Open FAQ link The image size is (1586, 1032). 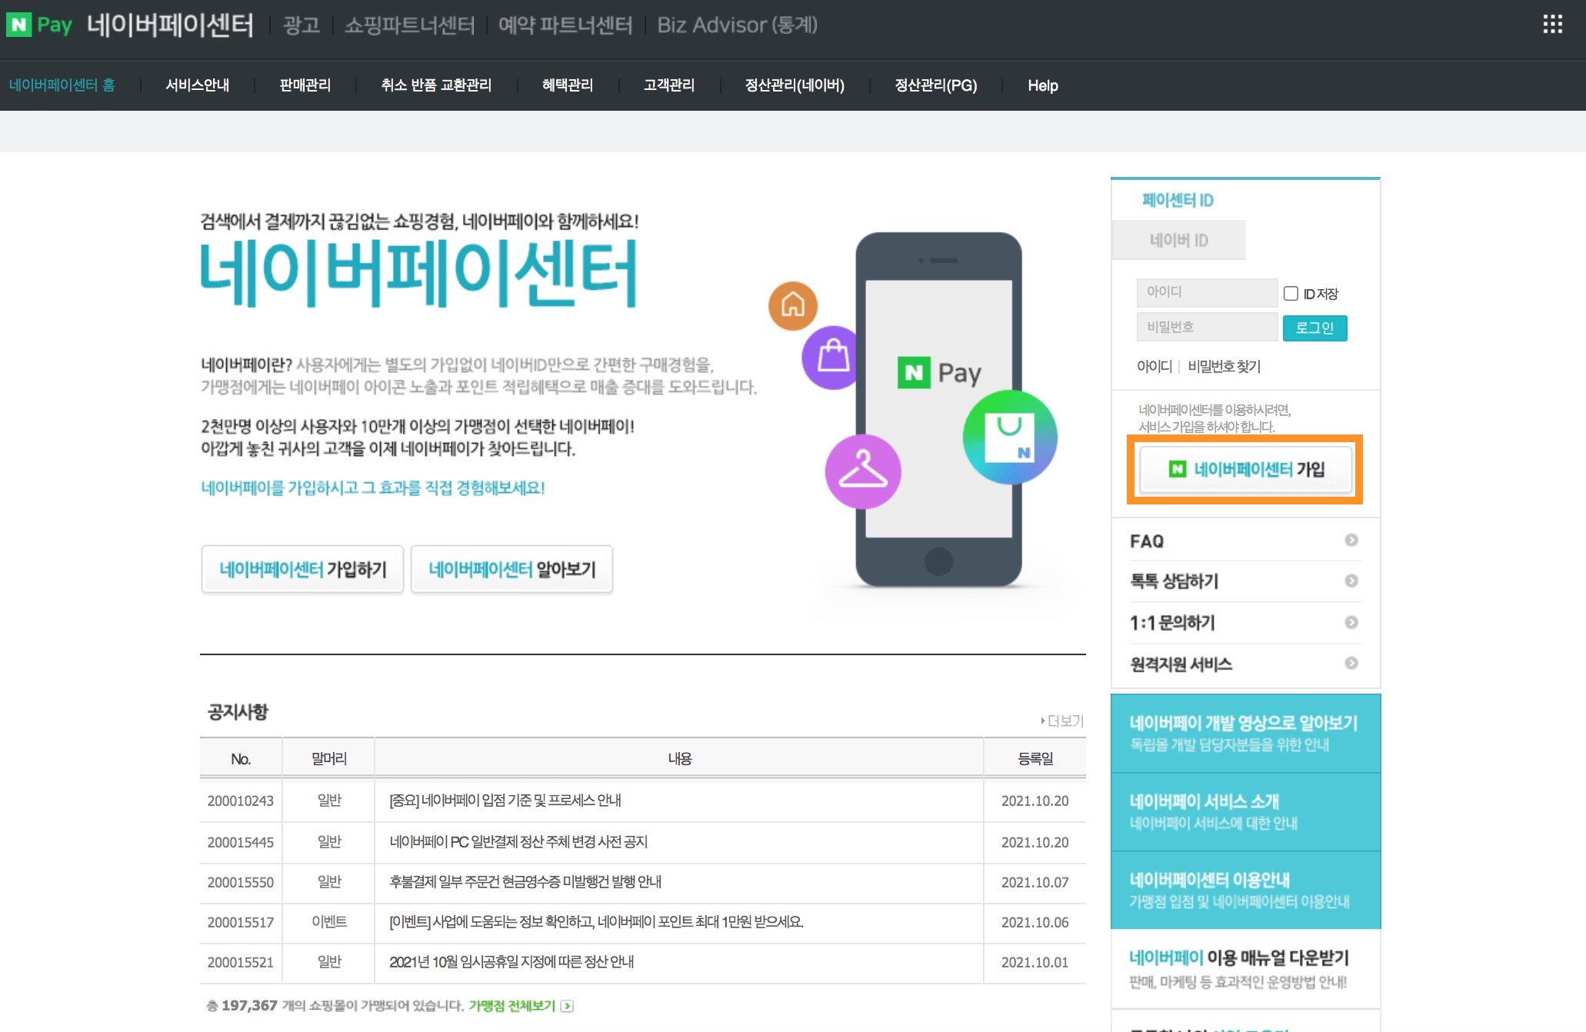tap(1146, 541)
